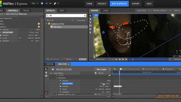Click the circular icon left of timecode 00;00;03;00
181x102 pixels.
click(53, 69)
